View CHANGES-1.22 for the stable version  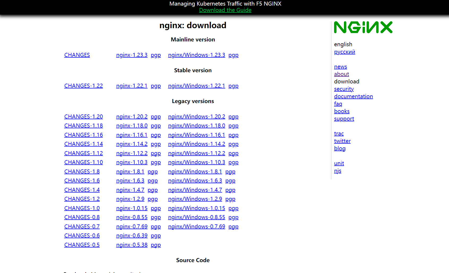click(x=83, y=86)
